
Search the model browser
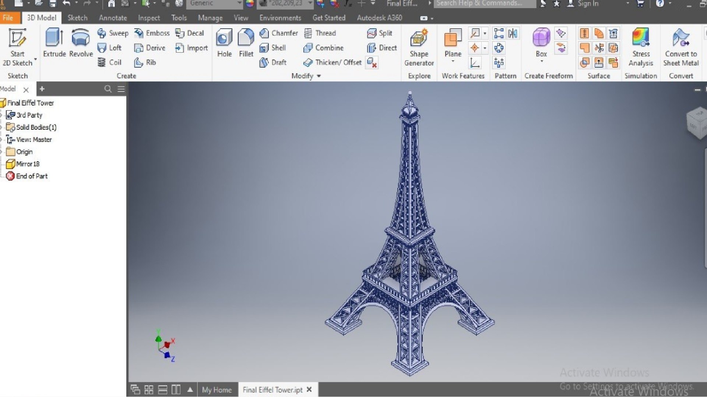108,89
